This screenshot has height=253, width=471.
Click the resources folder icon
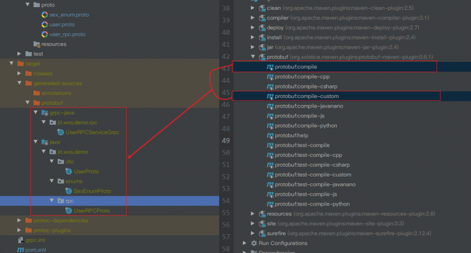pyautogui.click(x=37, y=44)
